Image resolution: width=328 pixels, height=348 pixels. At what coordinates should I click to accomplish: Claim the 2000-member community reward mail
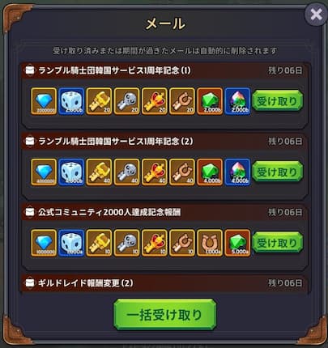[277, 243]
